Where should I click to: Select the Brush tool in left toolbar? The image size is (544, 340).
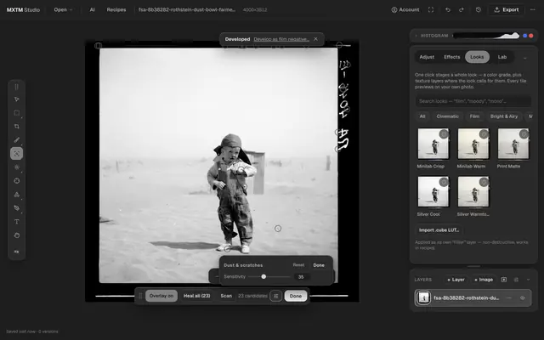tap(17, 139)
